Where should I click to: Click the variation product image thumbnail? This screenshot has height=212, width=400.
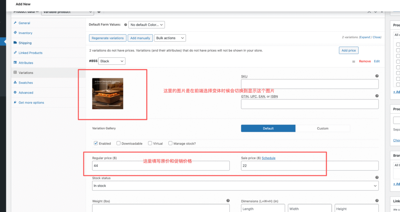(108, 93)
